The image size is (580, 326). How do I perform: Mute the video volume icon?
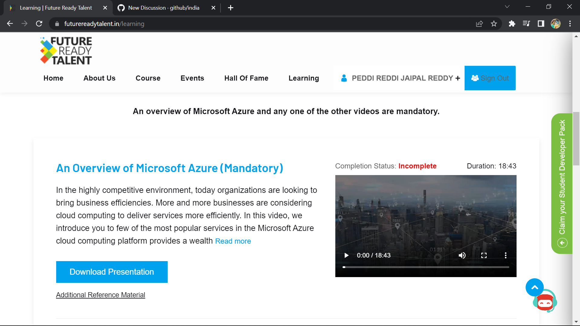(462, 255)
